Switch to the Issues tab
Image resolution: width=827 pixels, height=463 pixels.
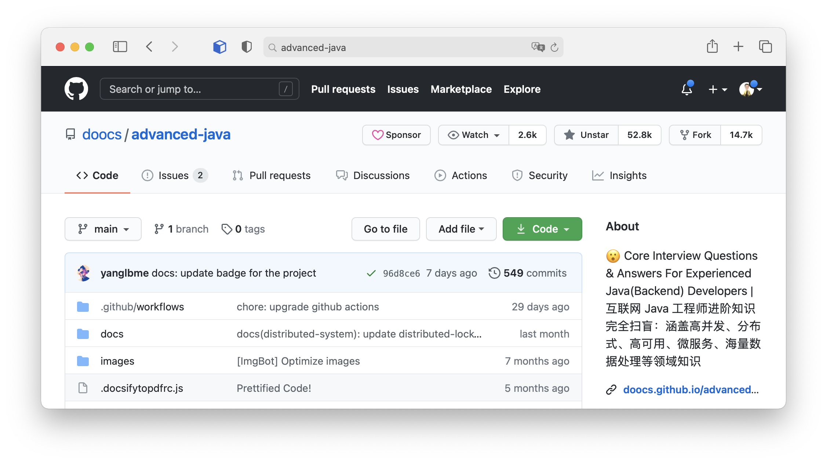175,175
